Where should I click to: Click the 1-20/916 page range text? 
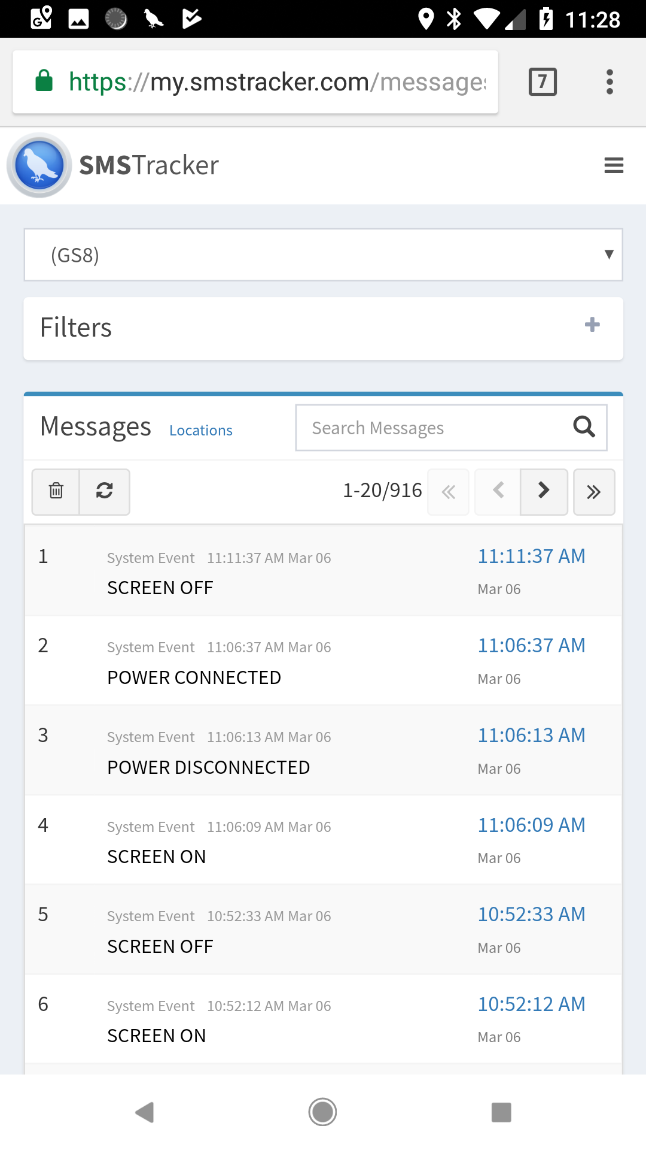pyautogui.click(x=382, y=491)
